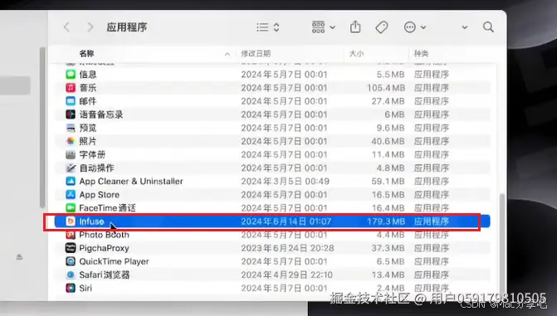This screenshot has width=557, height=316.
Task: Click the search magnifier icon
Action: click(488, 27)
